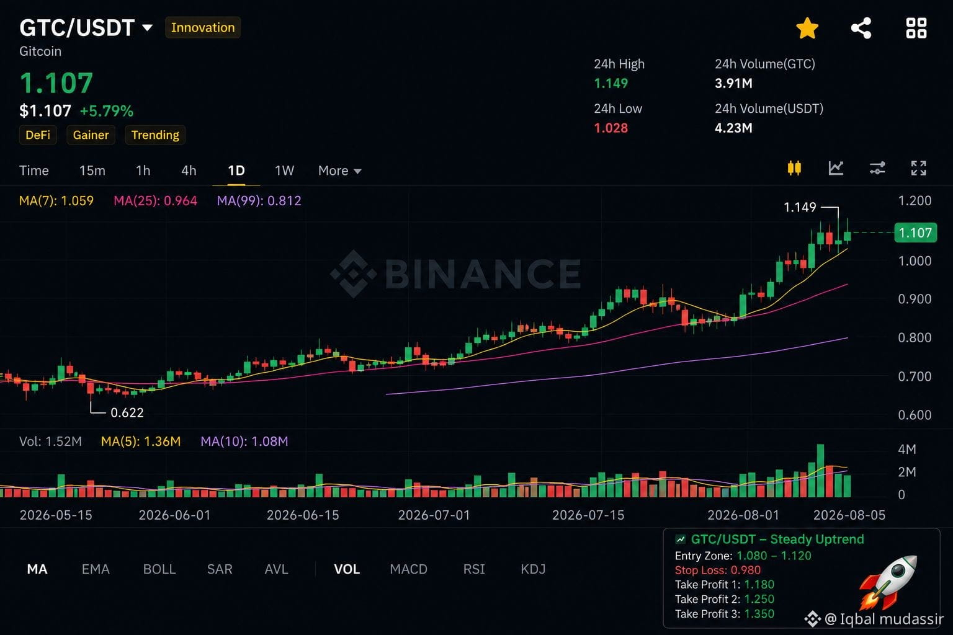Select the candlestick chart type icon

pyautogui.click(x=794, y=168)
